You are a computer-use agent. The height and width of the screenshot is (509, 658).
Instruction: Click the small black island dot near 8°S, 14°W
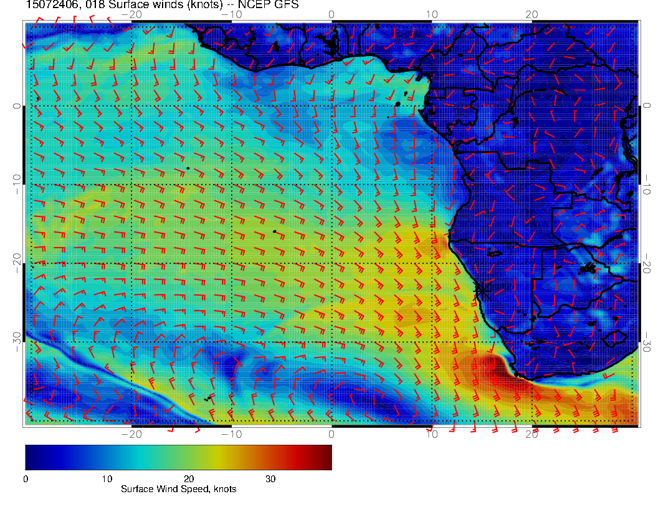pyautogui.click(x=188, y=168)
